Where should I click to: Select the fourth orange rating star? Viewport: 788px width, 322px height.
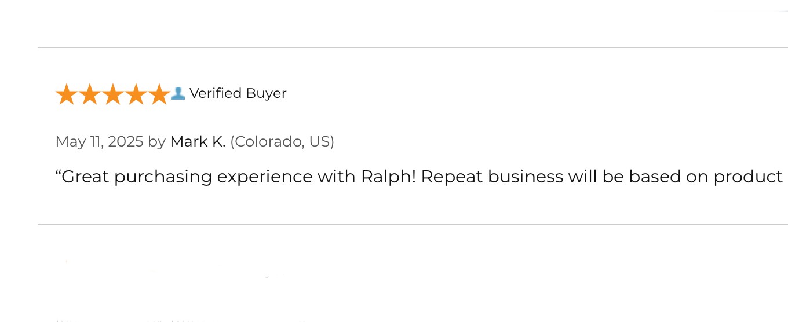tap(136, 94)
